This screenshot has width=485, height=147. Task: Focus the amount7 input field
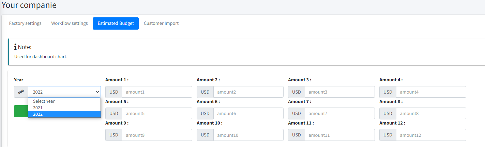(x=339, y=113)
